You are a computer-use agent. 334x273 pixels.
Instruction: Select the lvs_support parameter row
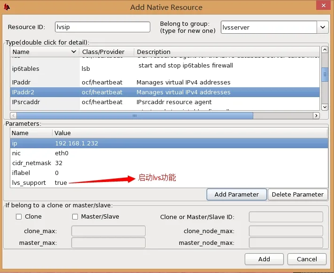click(x=169, y=182)
